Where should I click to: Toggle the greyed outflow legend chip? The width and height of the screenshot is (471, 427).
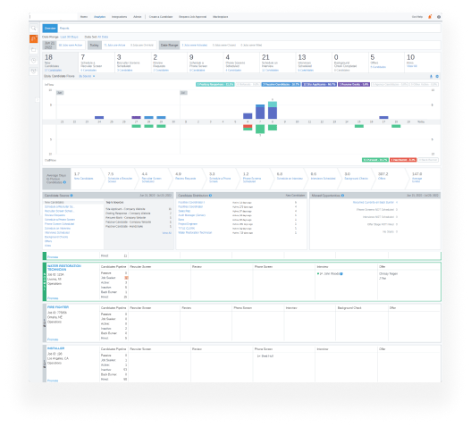428,160
